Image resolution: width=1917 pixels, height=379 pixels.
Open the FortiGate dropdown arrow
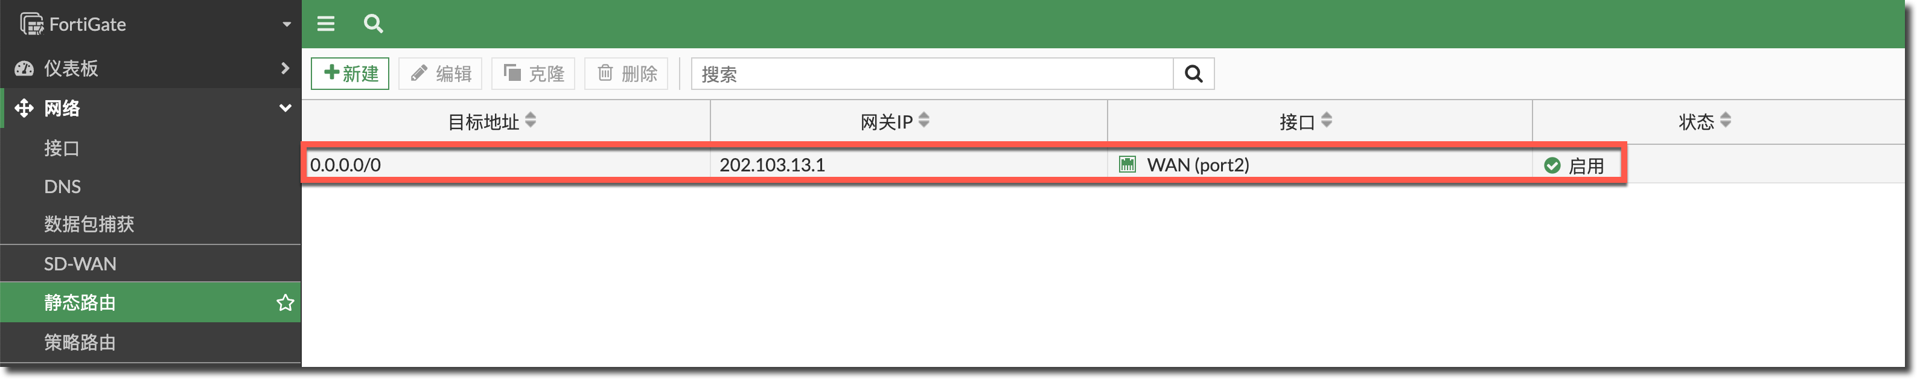click(287, 25)
